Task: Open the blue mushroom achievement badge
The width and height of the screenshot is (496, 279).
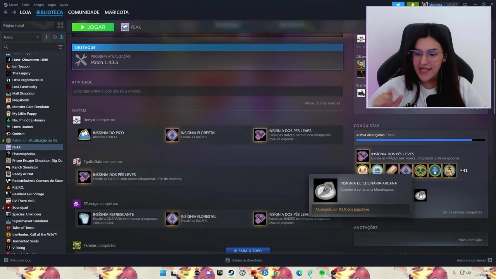Action: coord(435,170)
